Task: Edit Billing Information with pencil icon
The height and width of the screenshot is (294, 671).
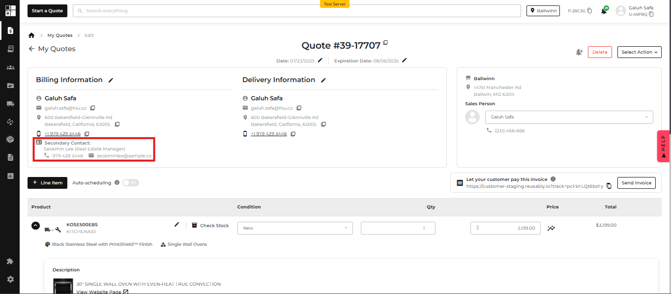Action: coord(111,80)
